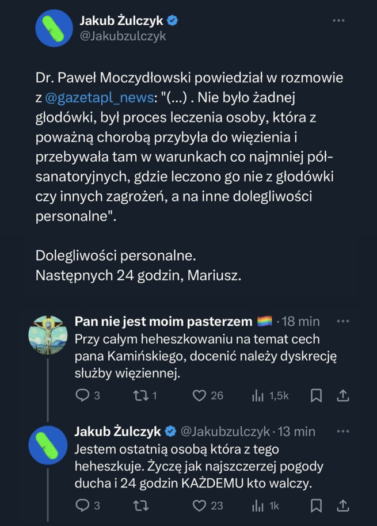Open the @Jakubzulczyk handle in main tweet header
Image resolution: width=377 pixels, height=526 pixels.
coord(122,36)
